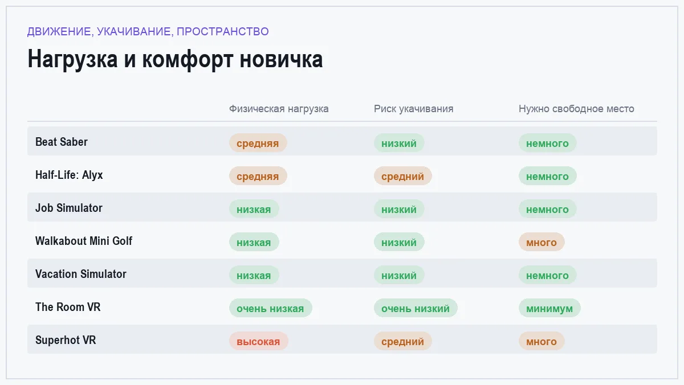Click Job Simulator's 'низкая' load badge
The height and width of the screenshot is (385, 684).
point(254,209)
